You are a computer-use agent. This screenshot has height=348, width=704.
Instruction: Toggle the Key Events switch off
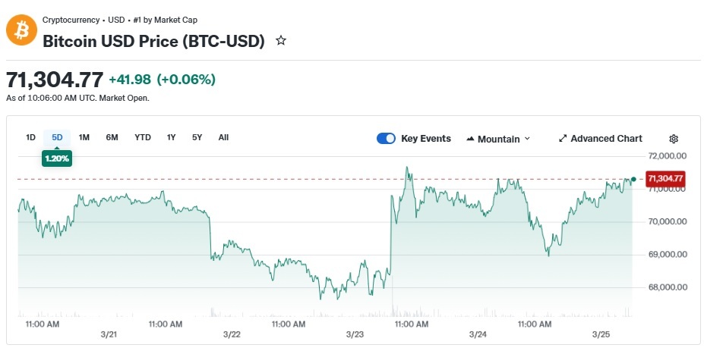coord(387,139)
